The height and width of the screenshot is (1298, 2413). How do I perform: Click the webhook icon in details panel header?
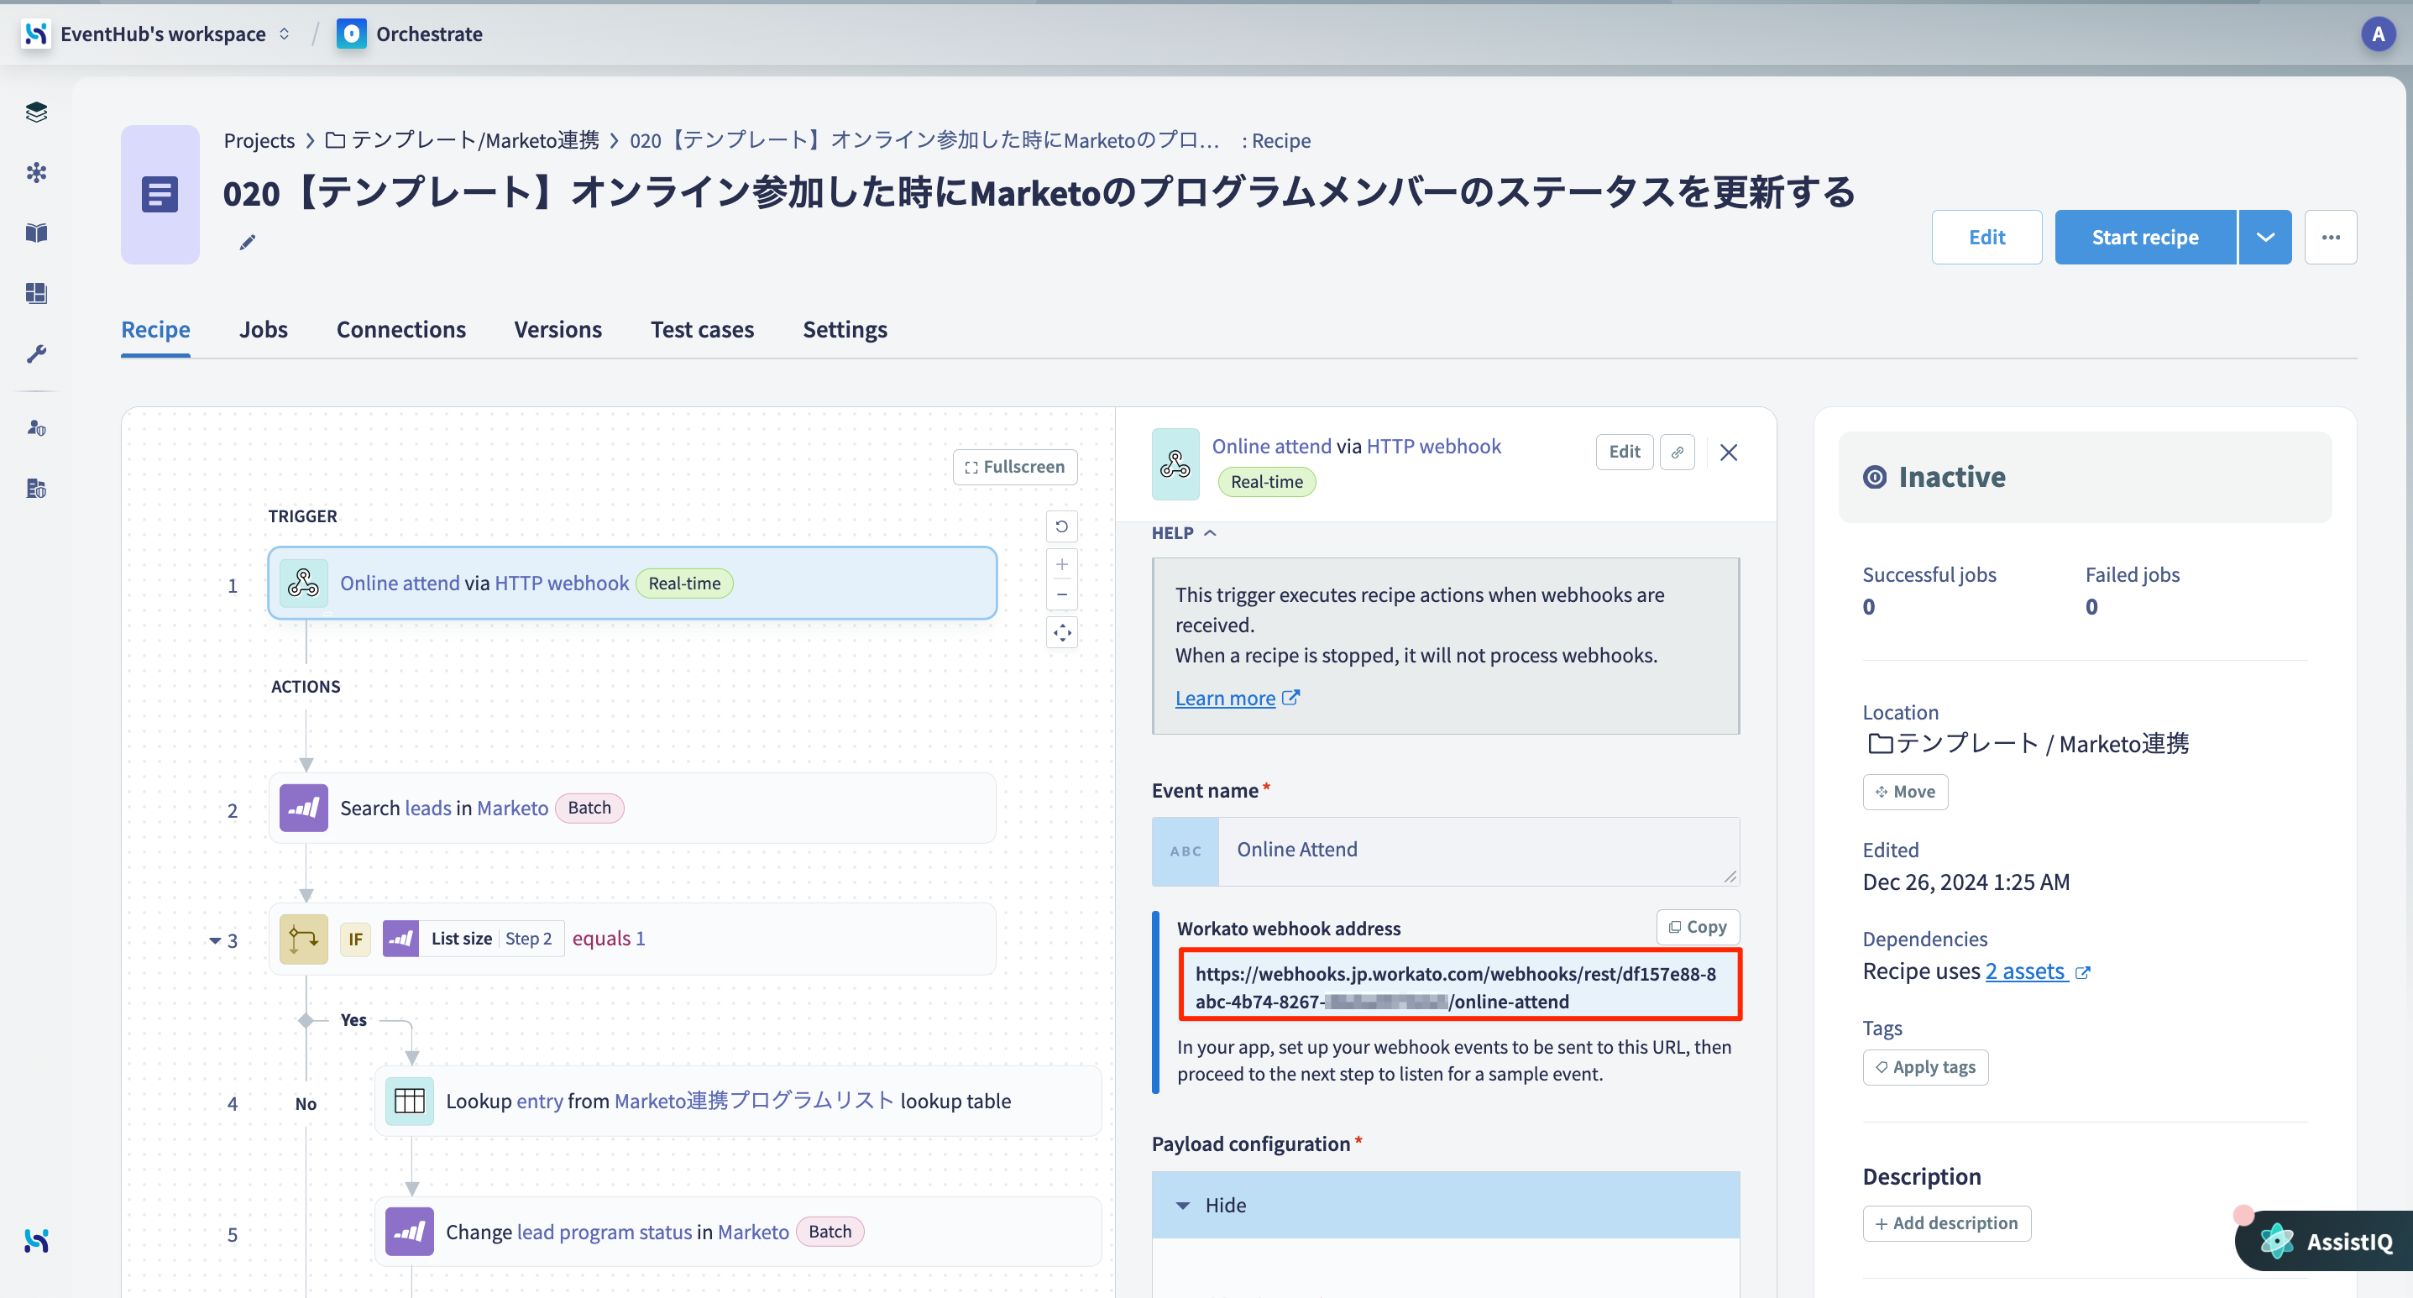tap(1175, 464)
